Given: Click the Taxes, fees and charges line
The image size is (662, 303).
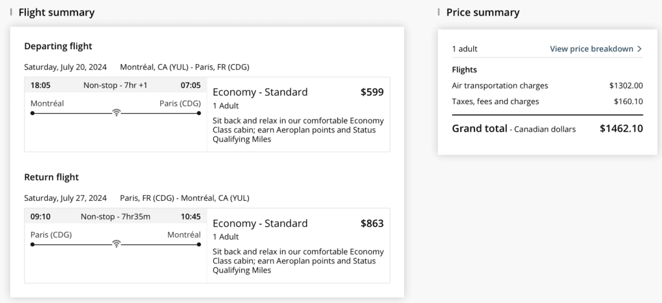Looking at the screenshot, I should tap(495, 101).
